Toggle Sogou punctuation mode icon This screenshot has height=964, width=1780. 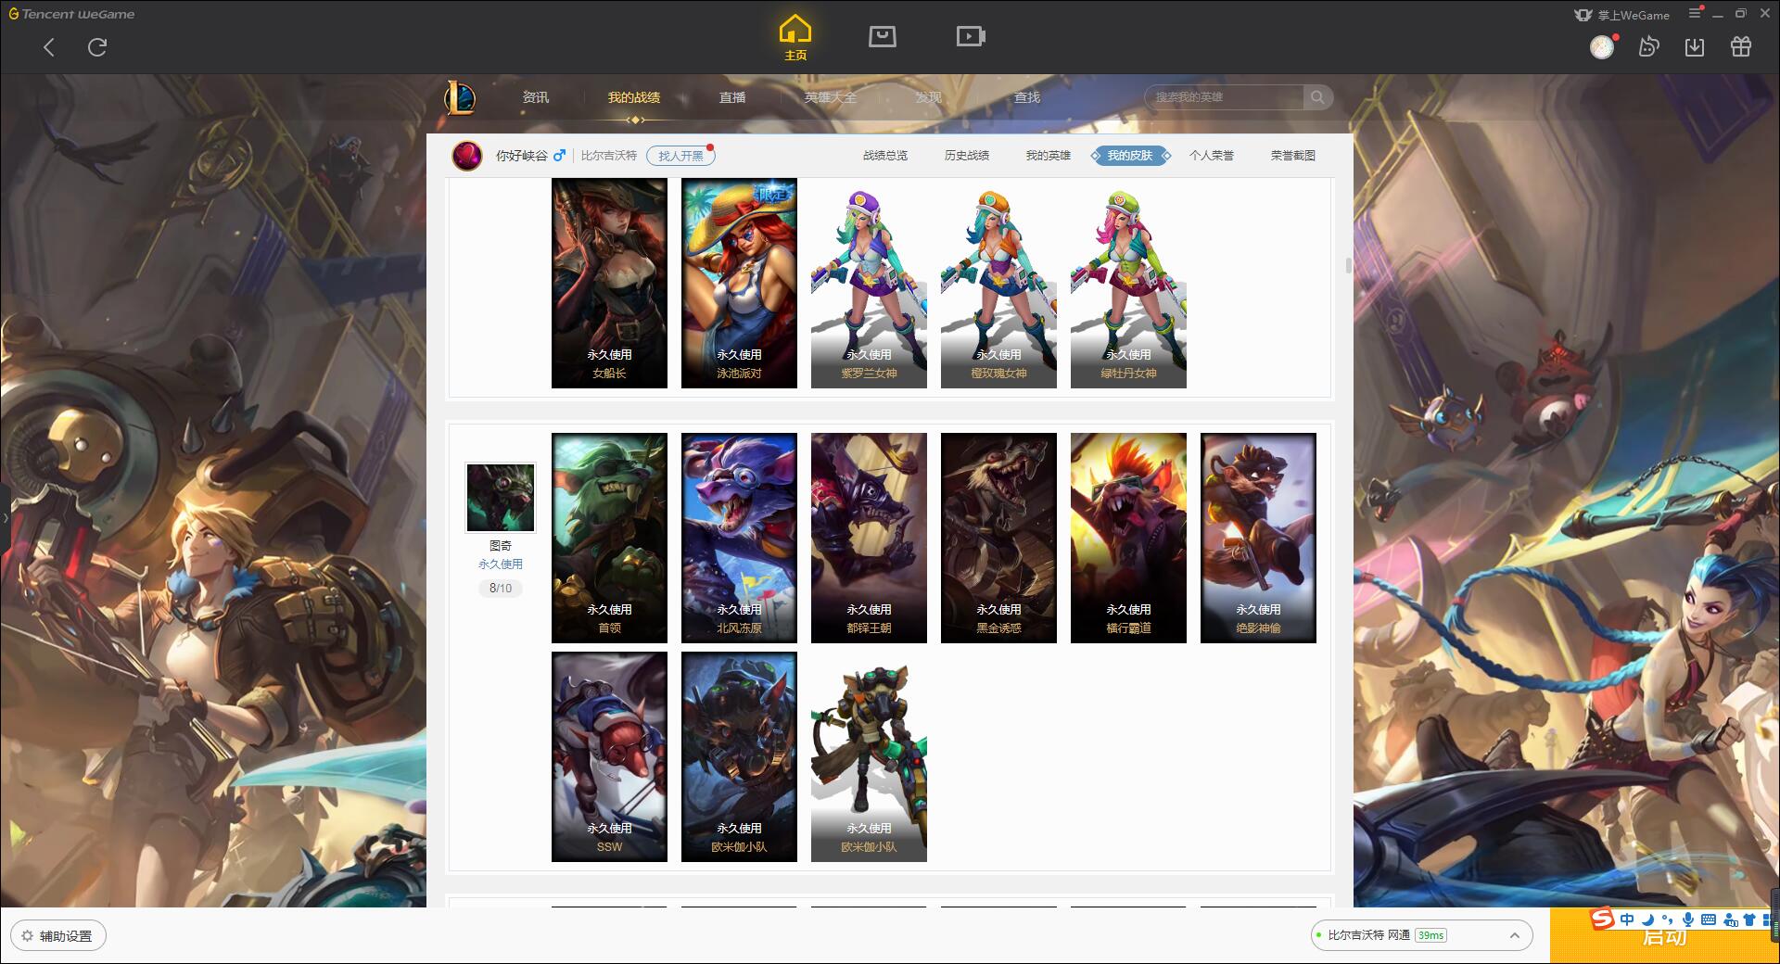click(1667, 920)
